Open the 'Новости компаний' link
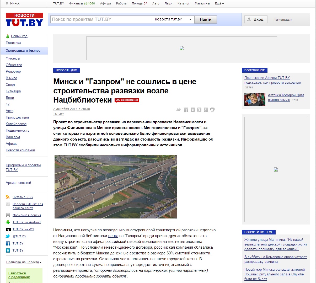The width and height of the screenshot is (316, 283). pos(20,150)
